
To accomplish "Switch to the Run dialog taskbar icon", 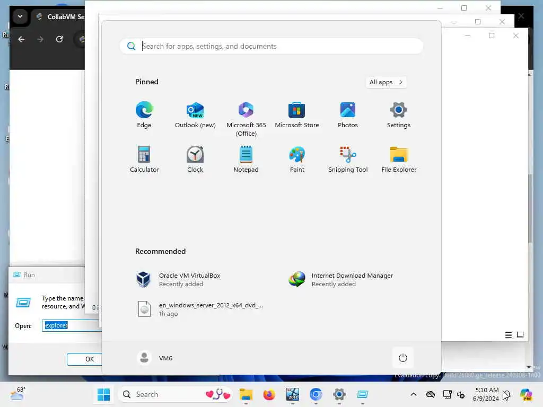I will click(x=363, y=394).
